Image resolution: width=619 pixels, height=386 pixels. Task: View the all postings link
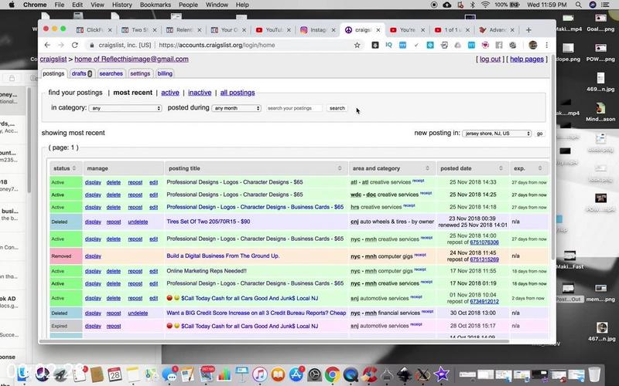coord(238,93)
